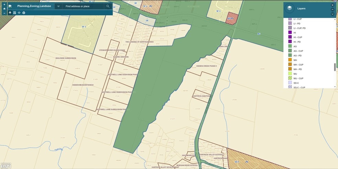Image resolution: width=338 pixels, height=169 pixels.
Task: Close the Layers panel
Action: tap(333, 5)
